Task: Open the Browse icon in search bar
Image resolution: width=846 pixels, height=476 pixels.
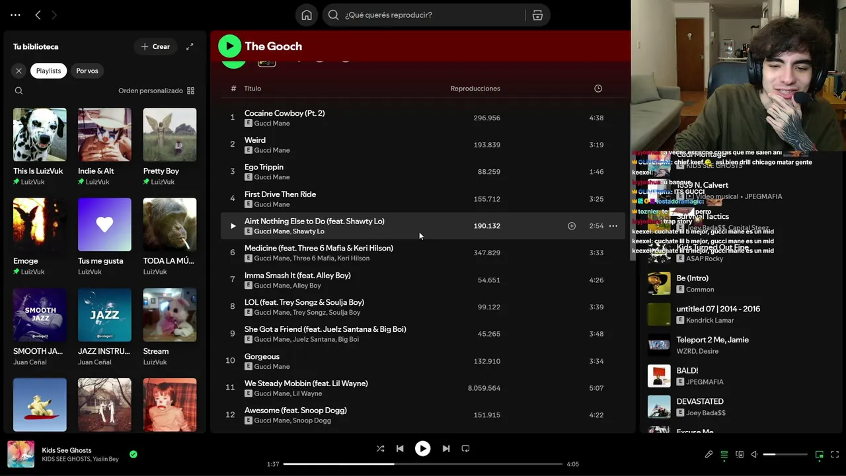Action: 537,15
